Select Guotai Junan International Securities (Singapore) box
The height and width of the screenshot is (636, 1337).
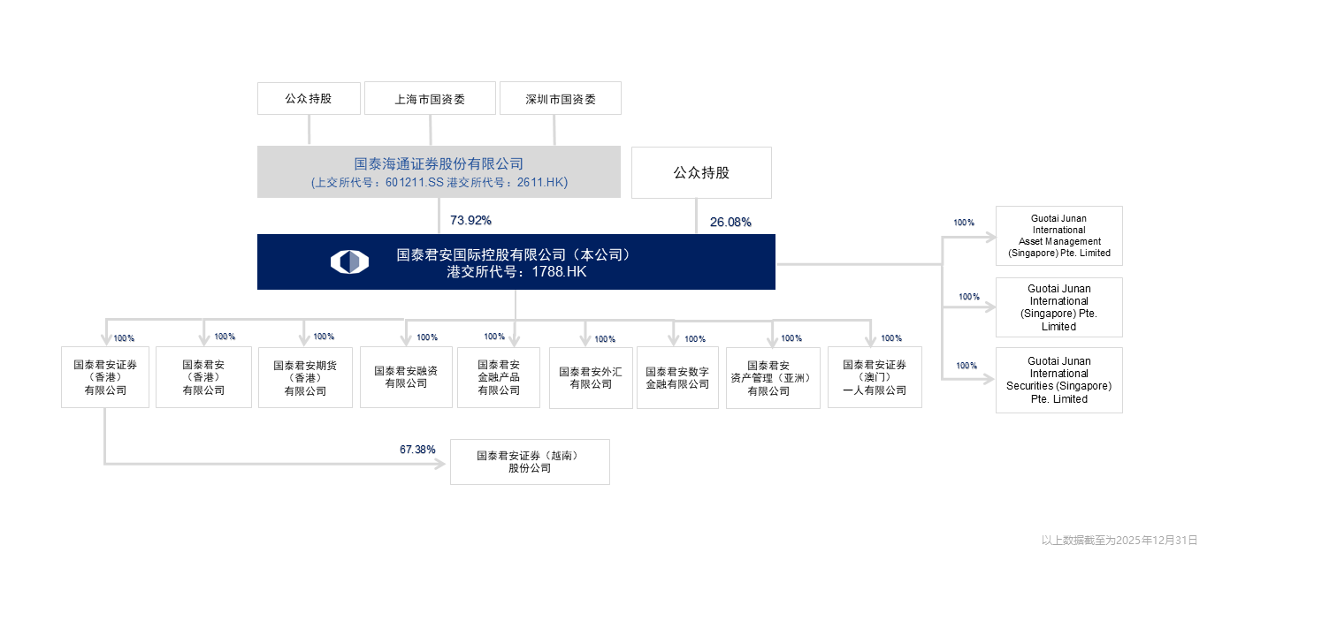point(1058,380)
